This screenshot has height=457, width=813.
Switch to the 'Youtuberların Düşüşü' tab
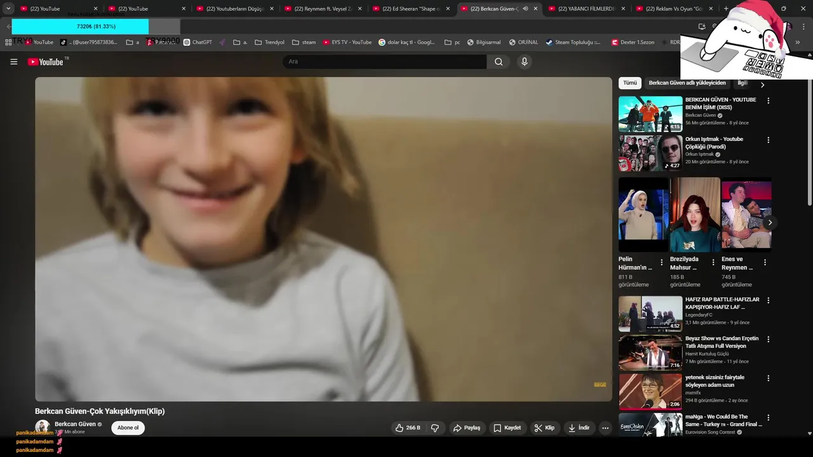click(235, 9)
